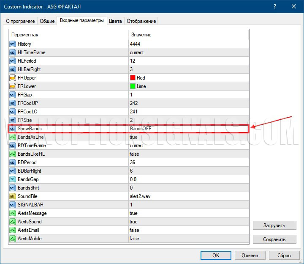Image resolution: width=304 pixels, height=264 pixels.
Task: Switch to the Цвета tab
Action: pos(115,21)
